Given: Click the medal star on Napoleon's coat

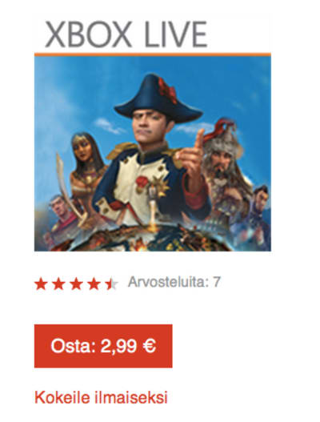Looking at the screenshot, I should click(161, 185).
